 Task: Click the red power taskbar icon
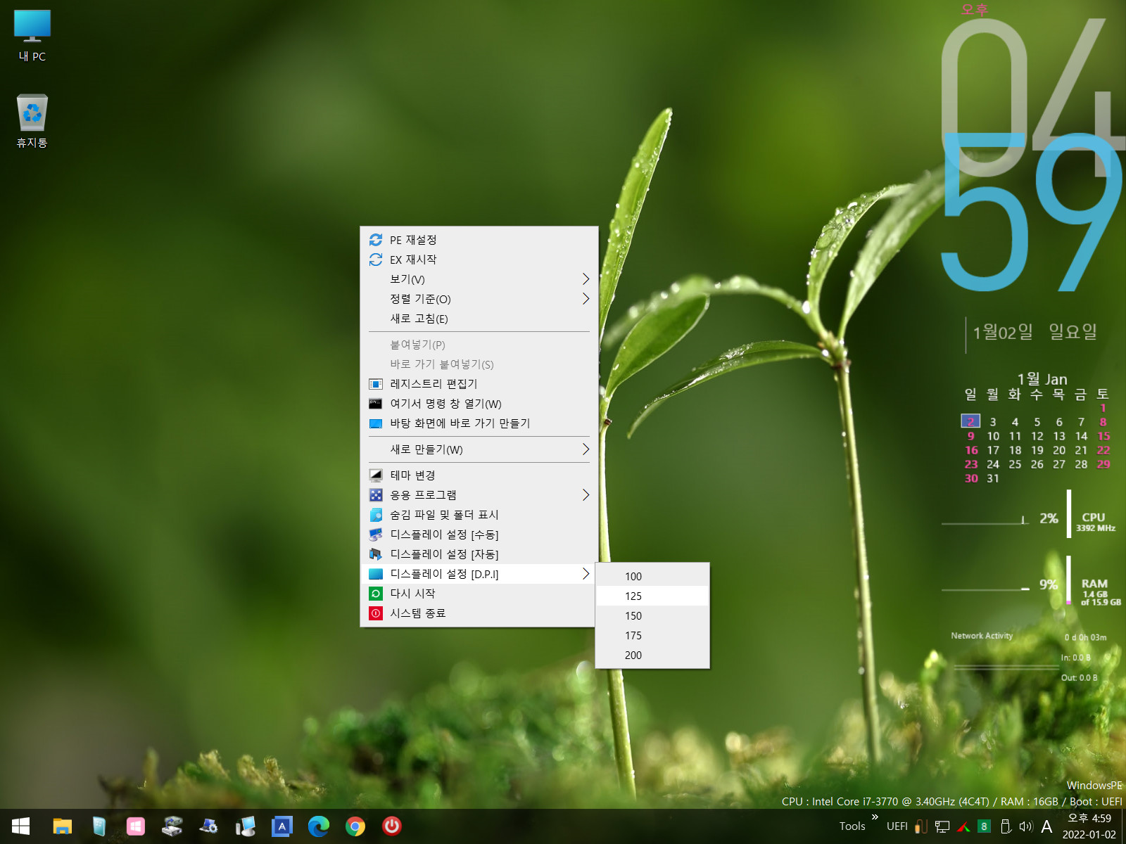(391, 826)
